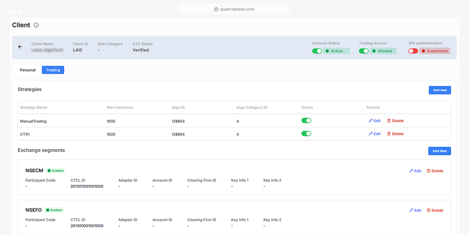The image size is (469, 235).
Task: Click the pencil icon on NSEFO card
Action: (x=411, y=211)
